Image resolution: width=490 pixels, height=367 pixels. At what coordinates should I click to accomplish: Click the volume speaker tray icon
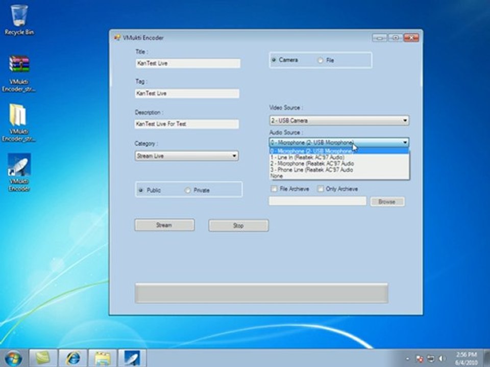click(442, 358)
